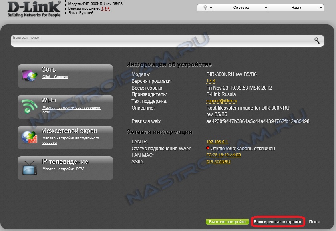This screenshot has width=336, height=231.
Task: Open the dropdown arrow beside the light bulb
Action: [x=211, y=8]
